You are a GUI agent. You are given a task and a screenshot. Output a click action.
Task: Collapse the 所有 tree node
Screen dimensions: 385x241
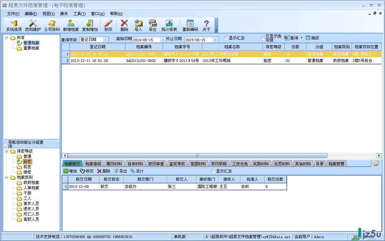pyautogui.click(x=6, y=38)
